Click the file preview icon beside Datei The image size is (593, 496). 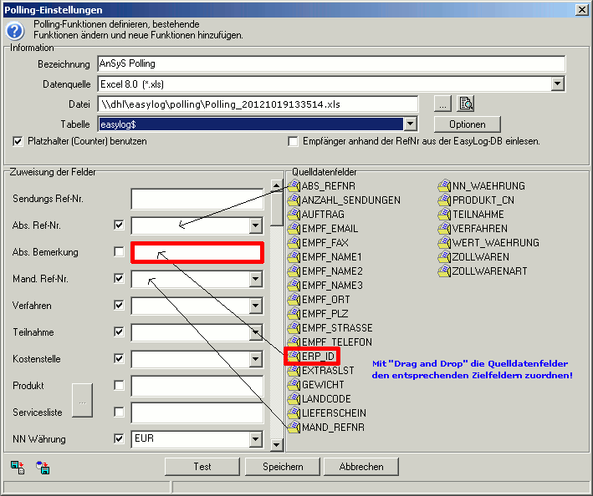[x=466, y=104]
